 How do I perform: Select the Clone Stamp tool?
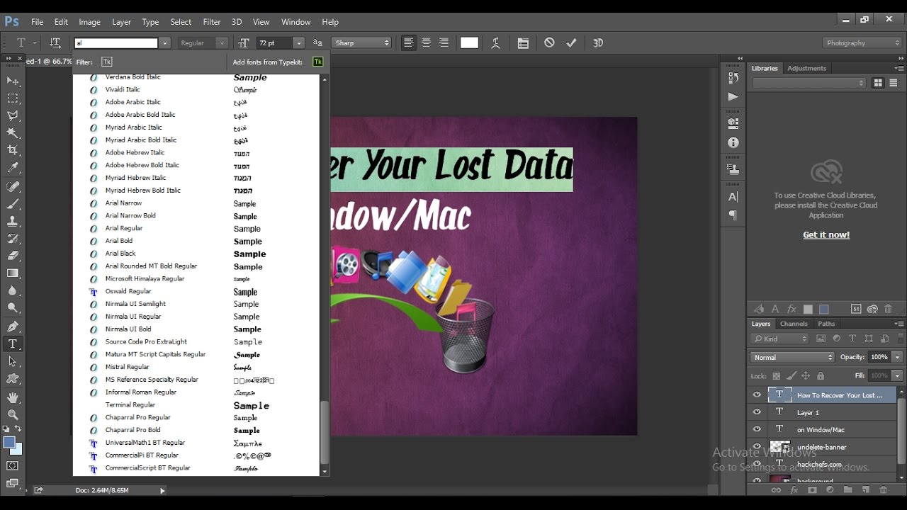coord(13,222)
